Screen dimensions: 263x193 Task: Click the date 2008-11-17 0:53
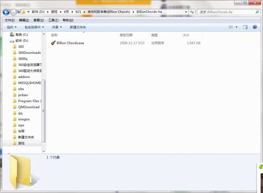tap(132, 43)
